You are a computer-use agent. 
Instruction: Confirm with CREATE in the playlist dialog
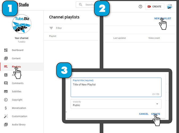click(156, 114)
